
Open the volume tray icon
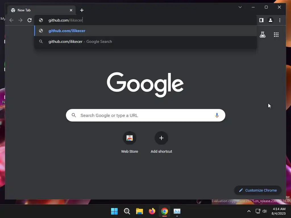tap(265, 211)
